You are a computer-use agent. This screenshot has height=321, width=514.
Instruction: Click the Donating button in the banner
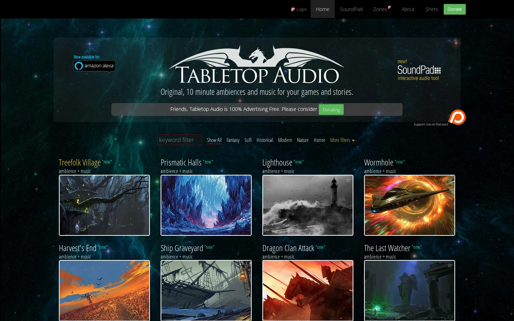331,109
